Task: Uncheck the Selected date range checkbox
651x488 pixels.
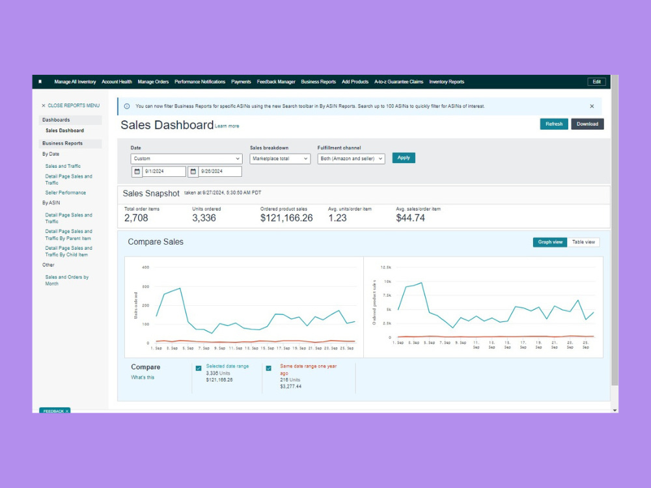Action: [x=199, y=368]
